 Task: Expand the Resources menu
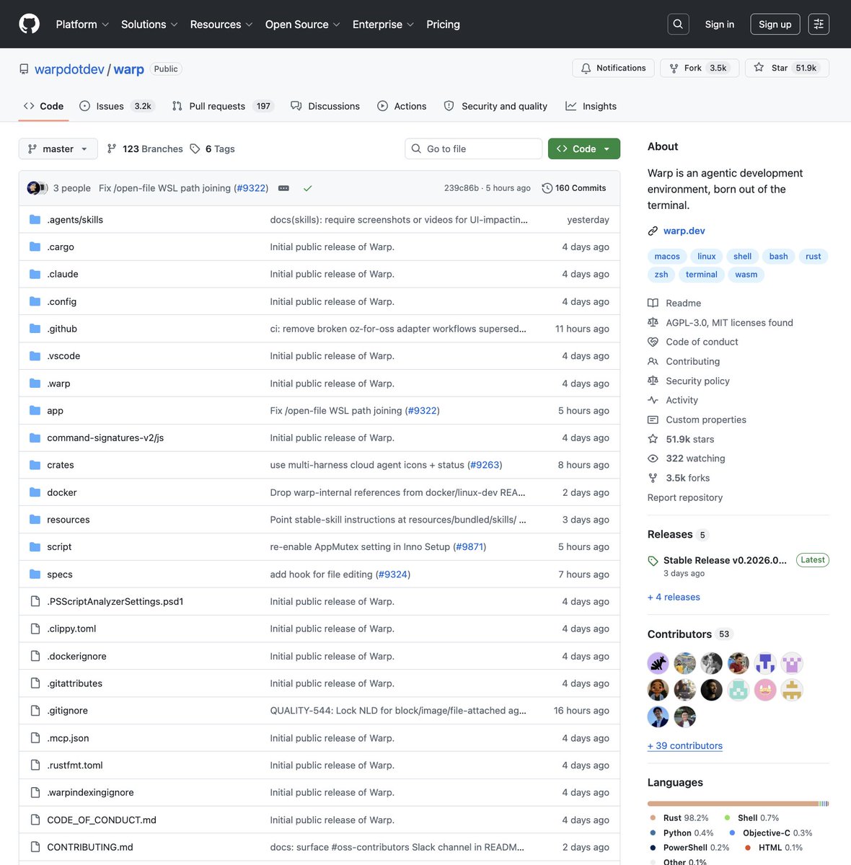221,24
